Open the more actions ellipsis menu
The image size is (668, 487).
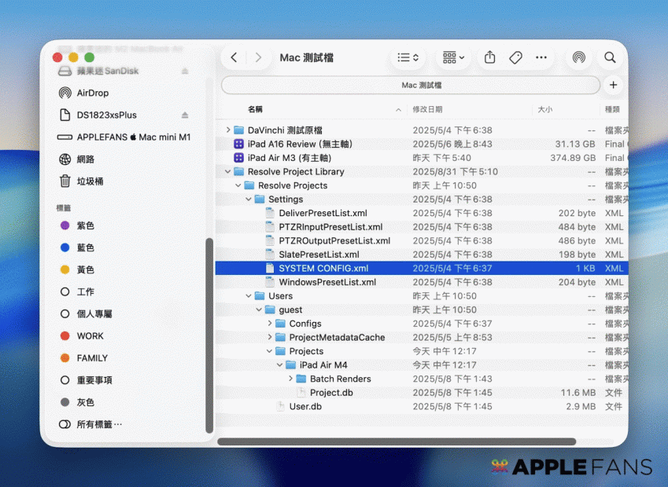click(541, 57)
